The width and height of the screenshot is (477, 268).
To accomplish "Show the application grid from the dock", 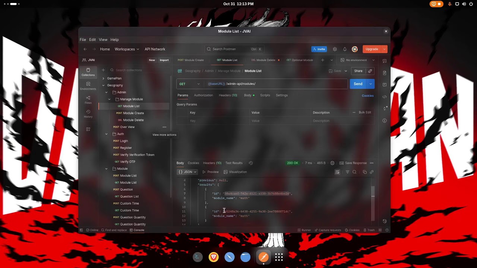I will click(x=279, y=257).
